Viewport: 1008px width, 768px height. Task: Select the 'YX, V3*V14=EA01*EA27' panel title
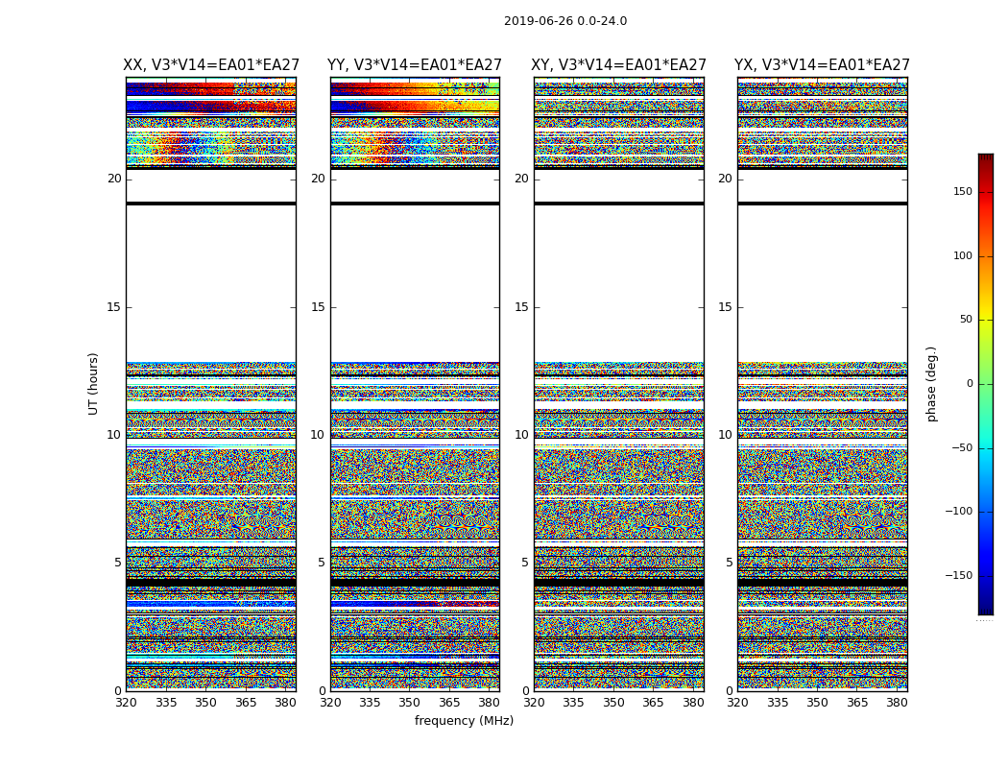822,65
